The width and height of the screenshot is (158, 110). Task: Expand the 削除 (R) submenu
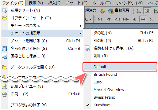click(x=120, y=56)
